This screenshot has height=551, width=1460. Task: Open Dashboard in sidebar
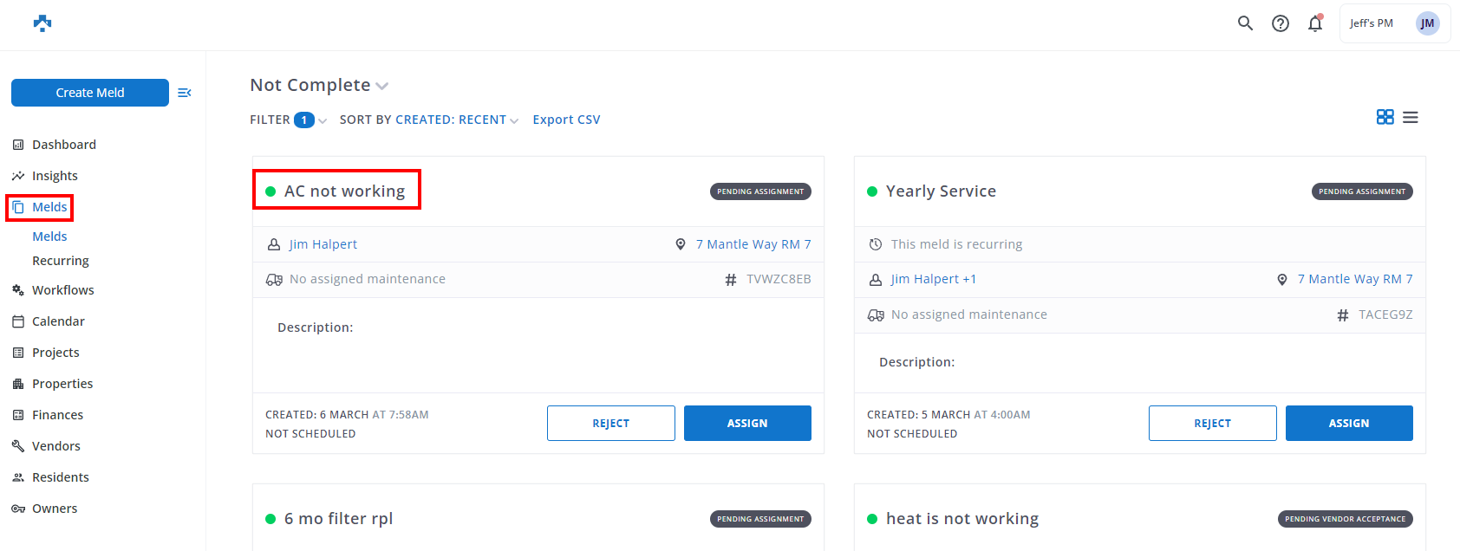tap(63, 145)
